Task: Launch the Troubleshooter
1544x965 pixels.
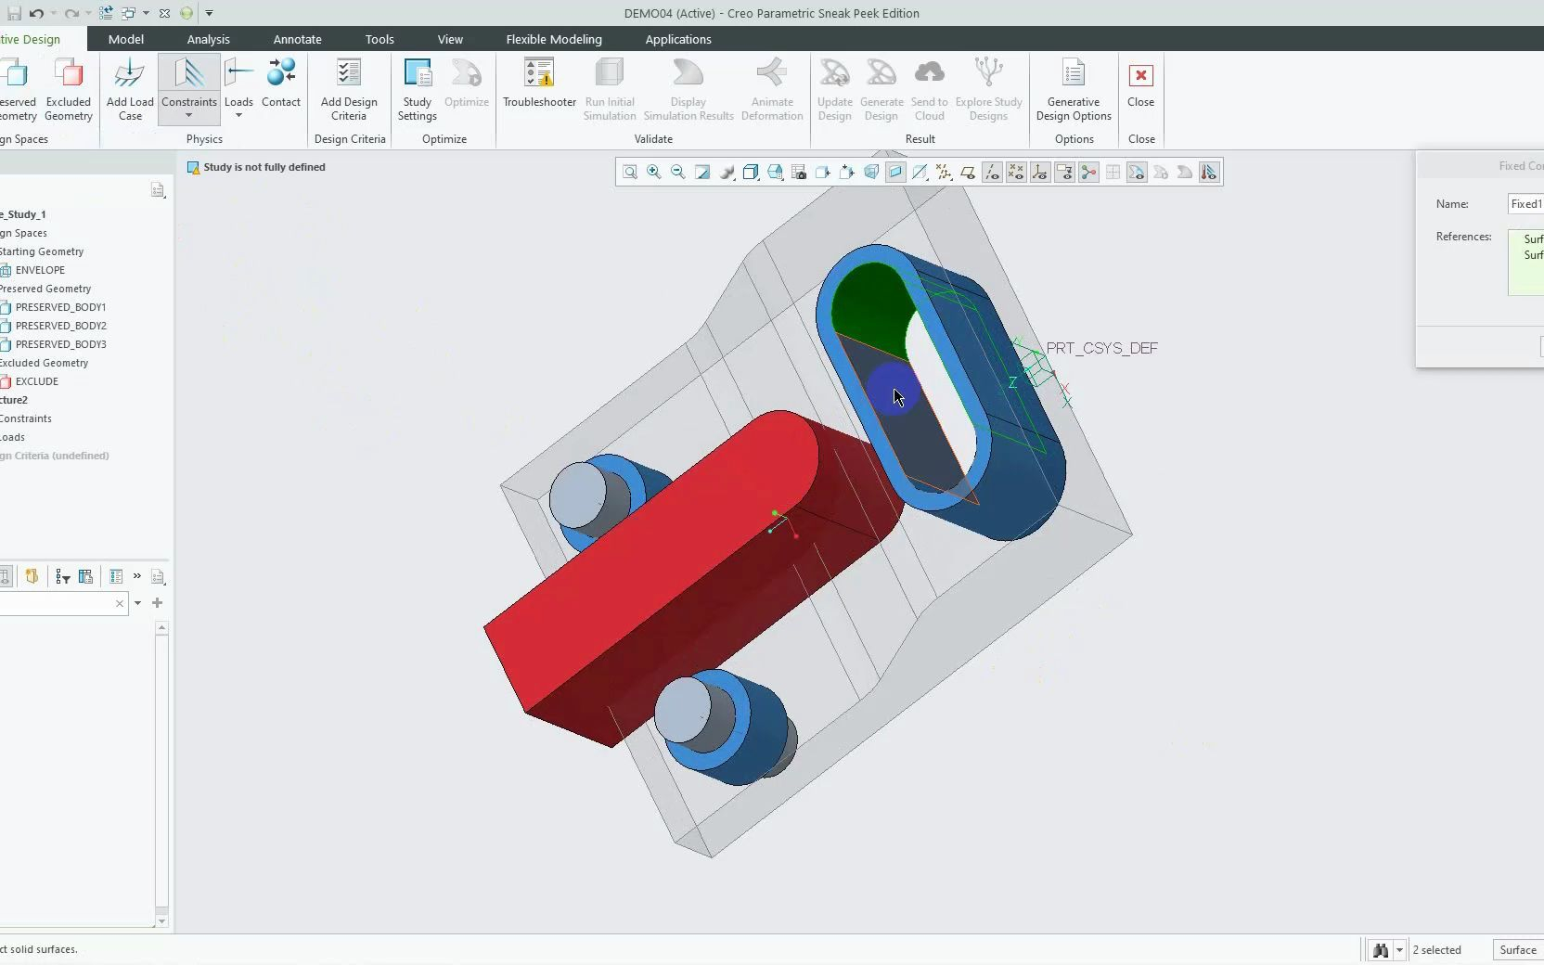Action: [539, 84]
